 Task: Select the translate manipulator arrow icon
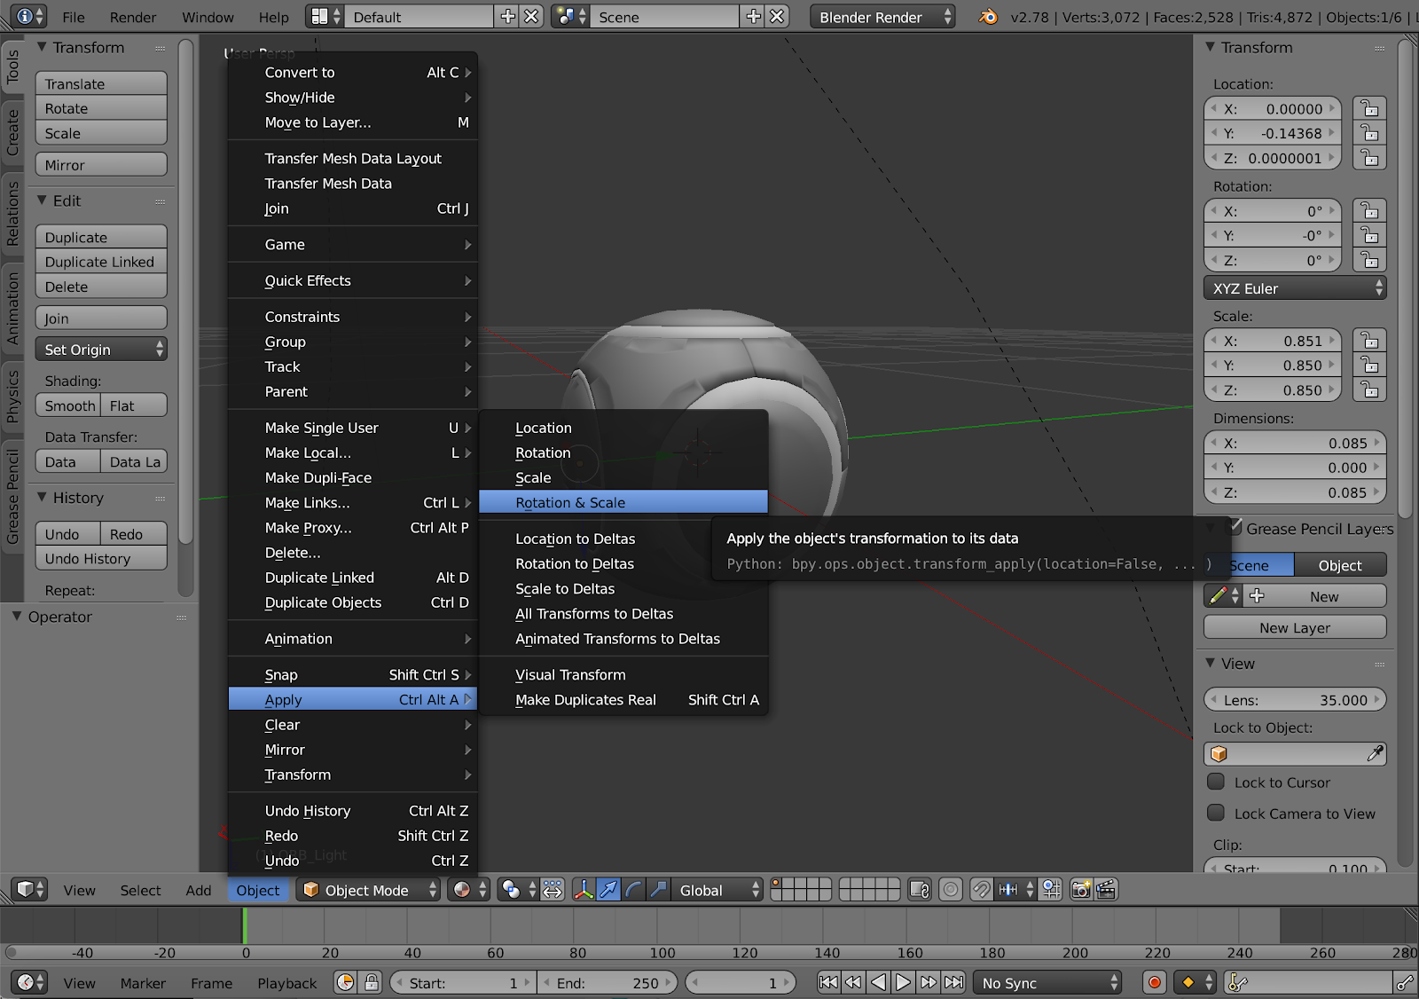click(608, 889)
